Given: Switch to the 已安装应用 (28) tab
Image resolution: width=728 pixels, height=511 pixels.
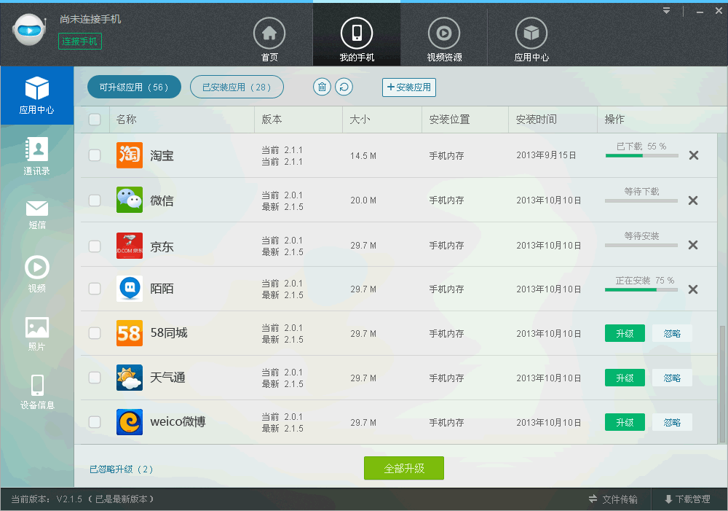Looking at the screenshot, I should [x=237, y=87].
